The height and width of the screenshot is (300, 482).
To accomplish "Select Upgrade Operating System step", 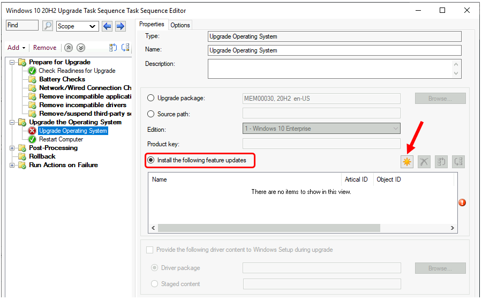I will coord(73,131).
